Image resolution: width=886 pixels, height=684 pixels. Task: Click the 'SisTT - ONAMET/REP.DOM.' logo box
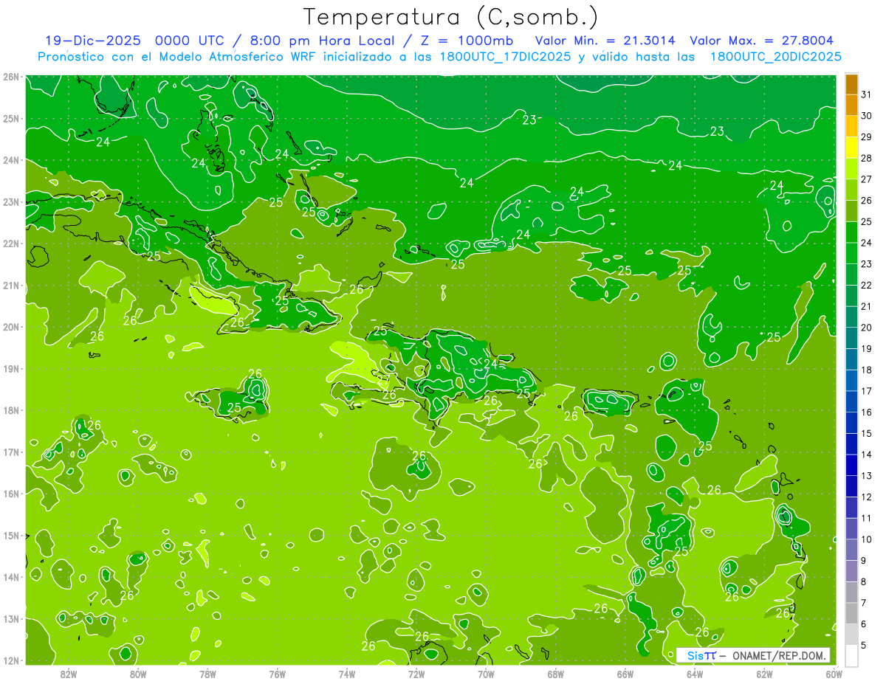pos(753,655)
